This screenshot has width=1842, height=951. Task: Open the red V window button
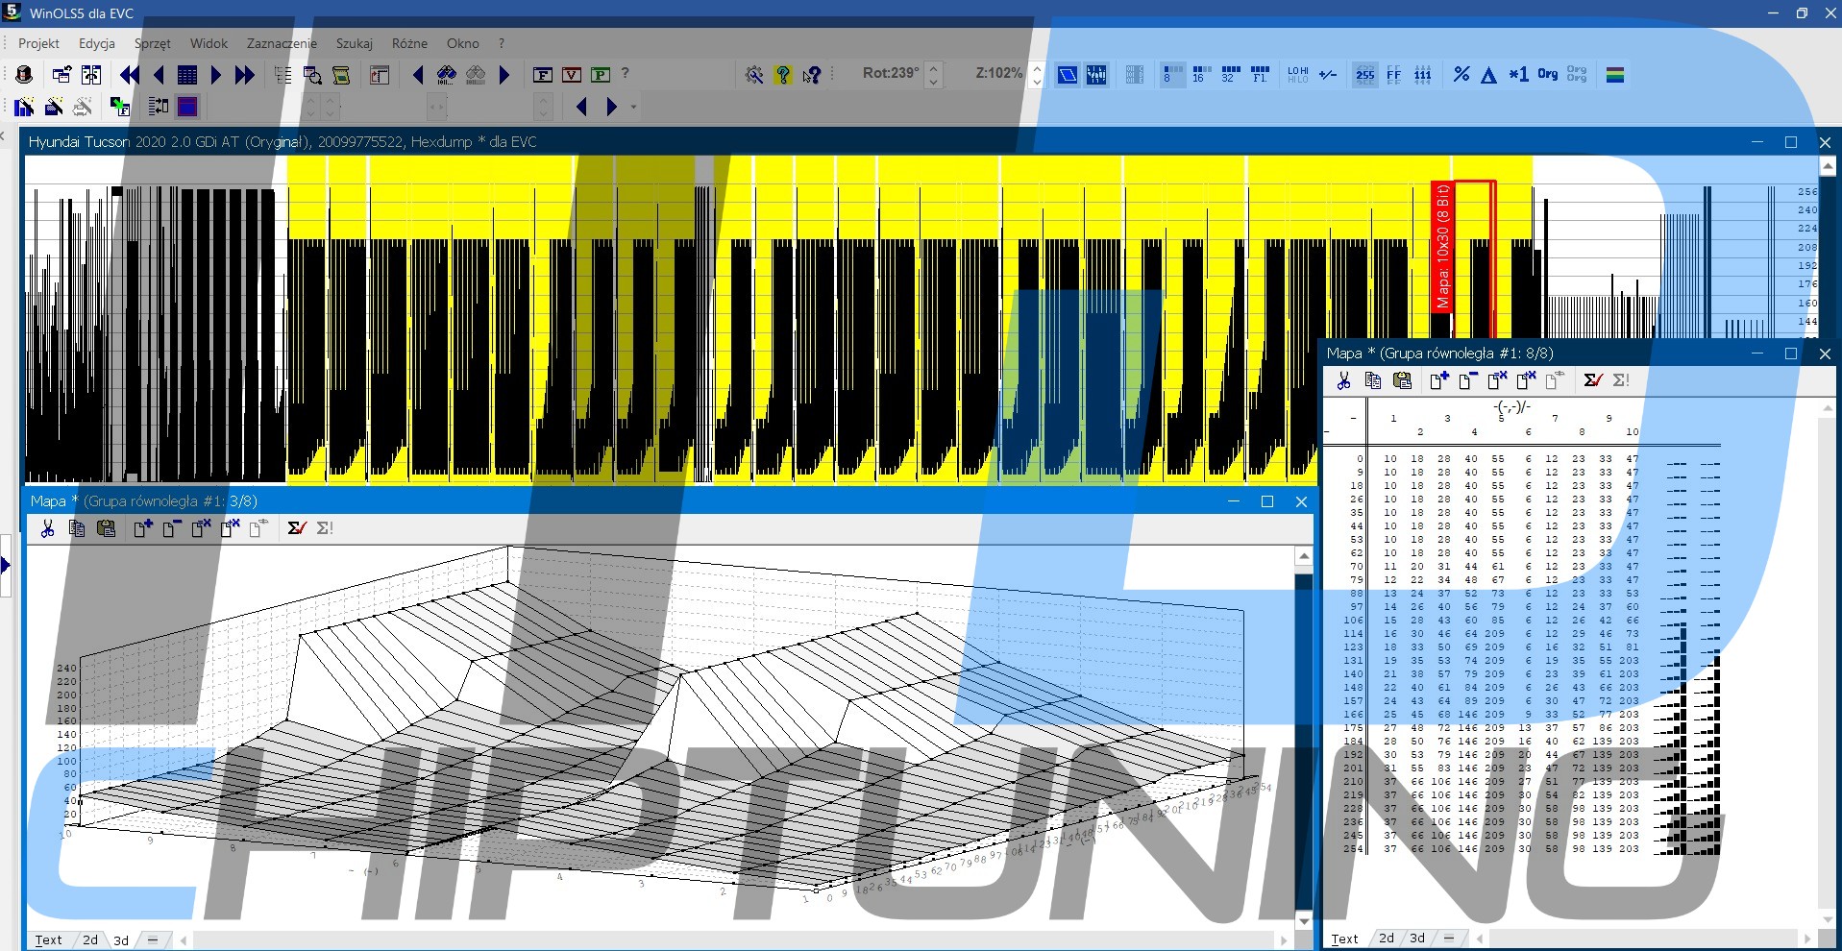coord(572,75)
